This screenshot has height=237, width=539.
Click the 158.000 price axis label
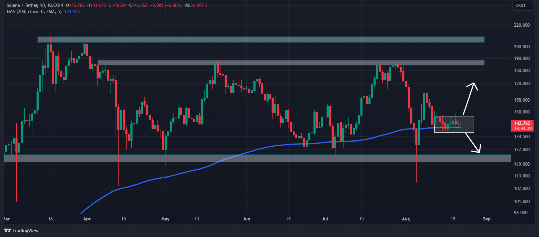pos(522,100)
